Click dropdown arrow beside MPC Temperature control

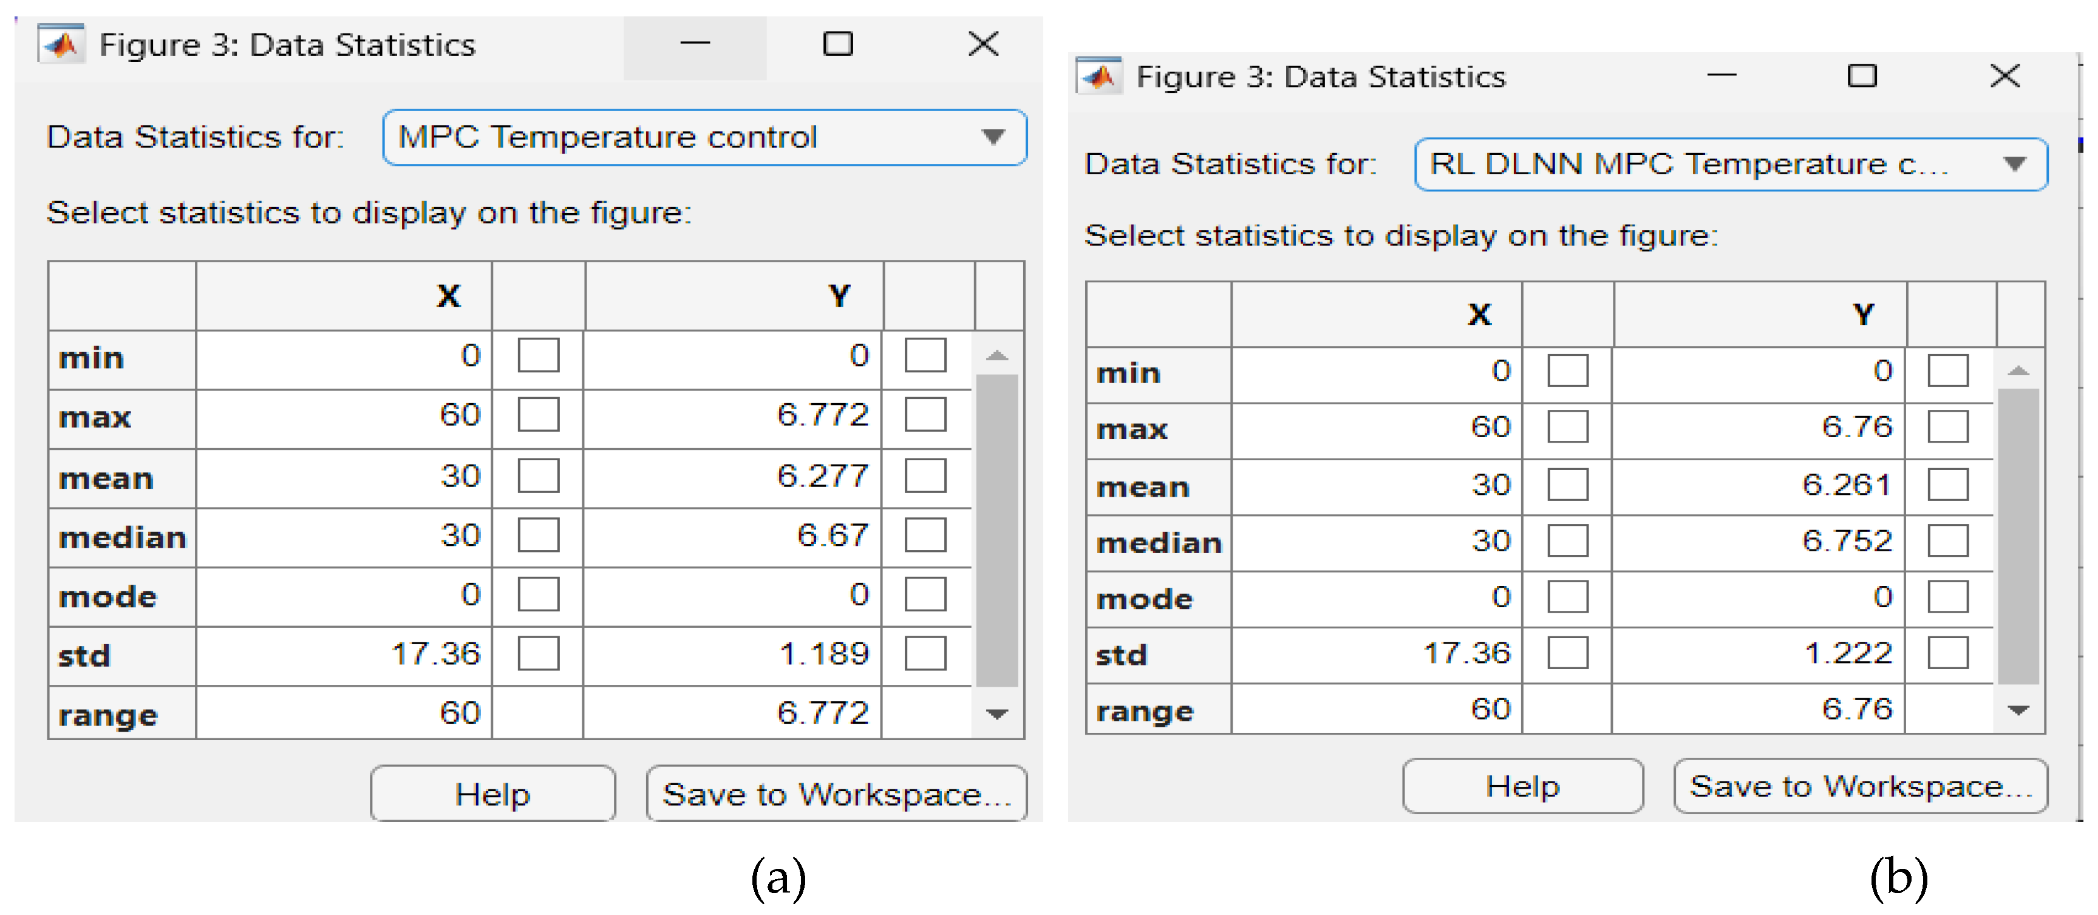pyautogui.click(x=993, y=137)
